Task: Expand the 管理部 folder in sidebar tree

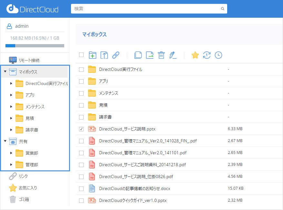Action: 11,165
